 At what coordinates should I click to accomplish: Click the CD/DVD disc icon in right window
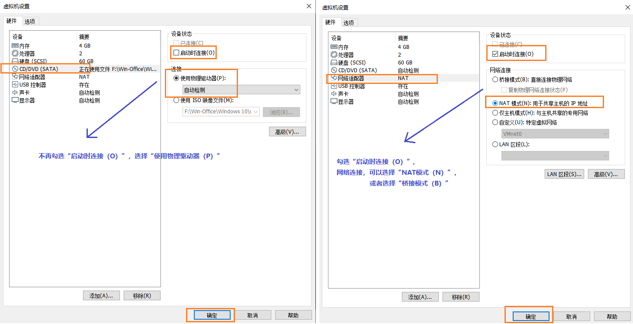tap(334, 70)
